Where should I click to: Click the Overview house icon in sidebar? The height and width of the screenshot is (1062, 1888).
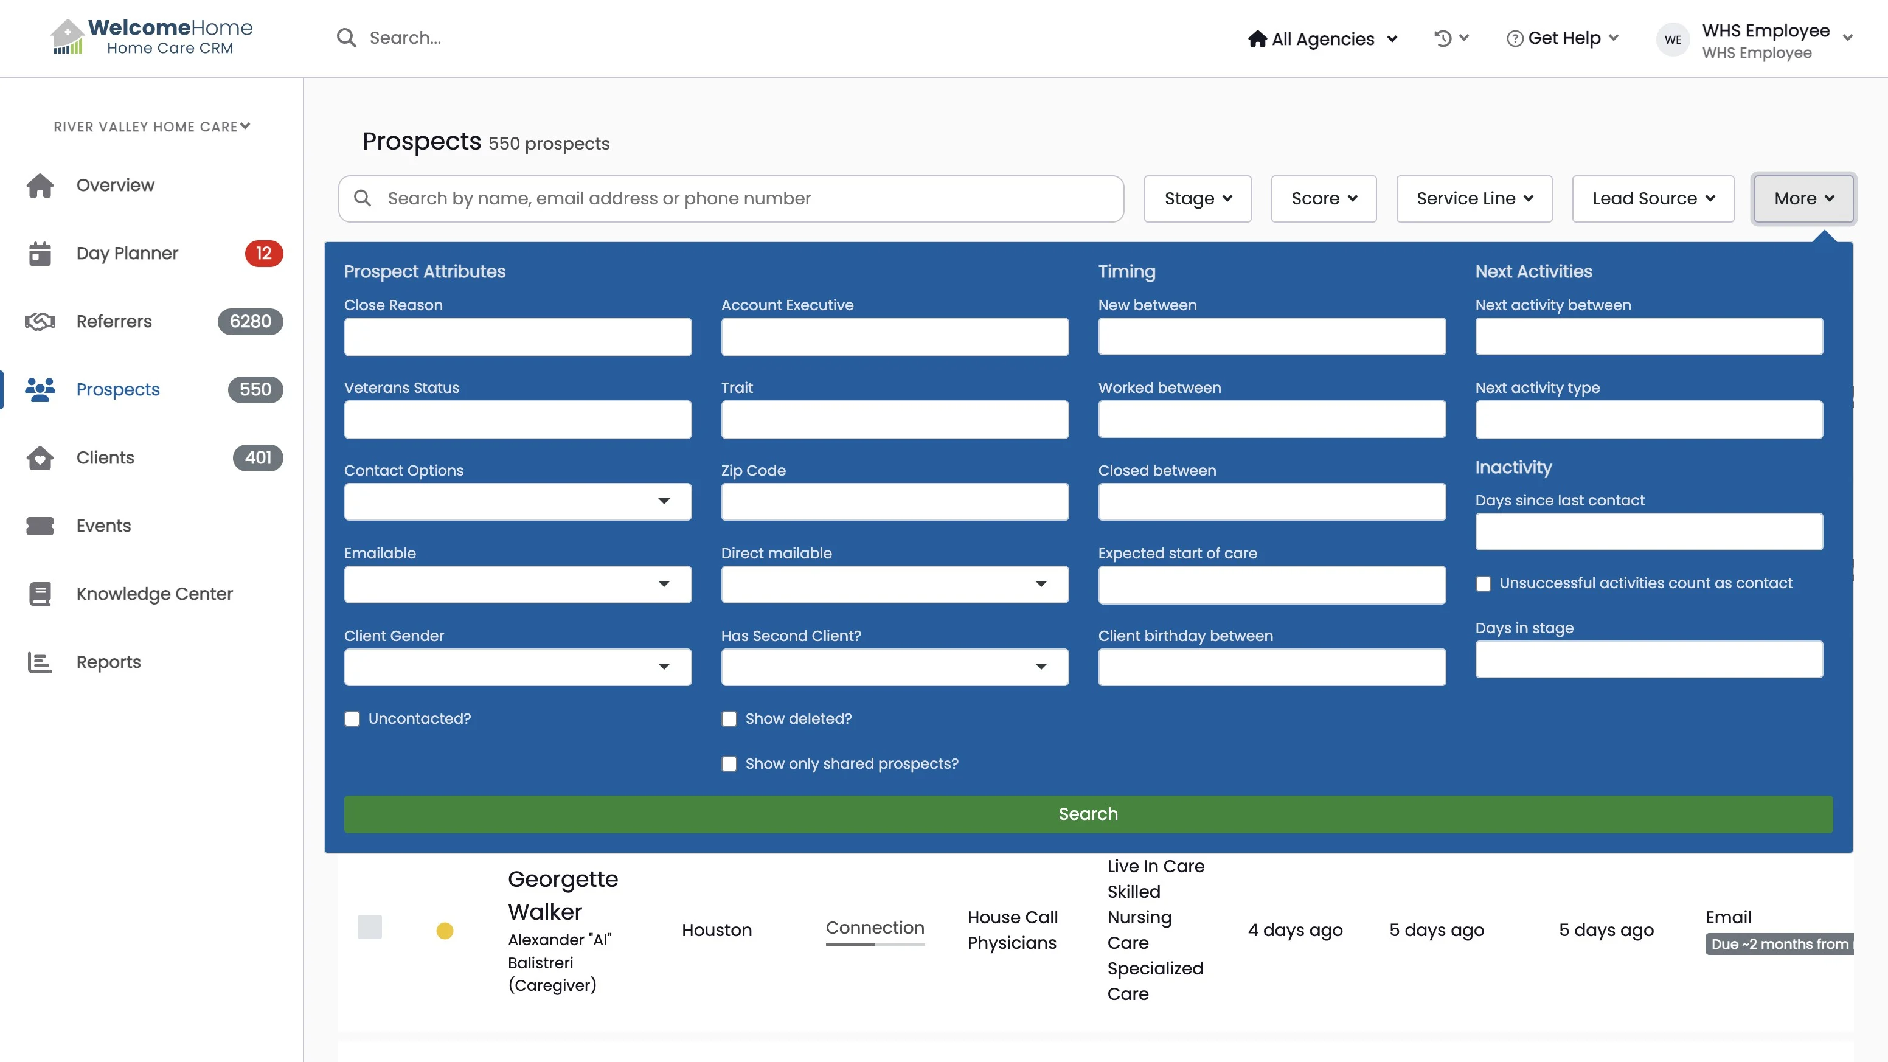tap(40, 186)
